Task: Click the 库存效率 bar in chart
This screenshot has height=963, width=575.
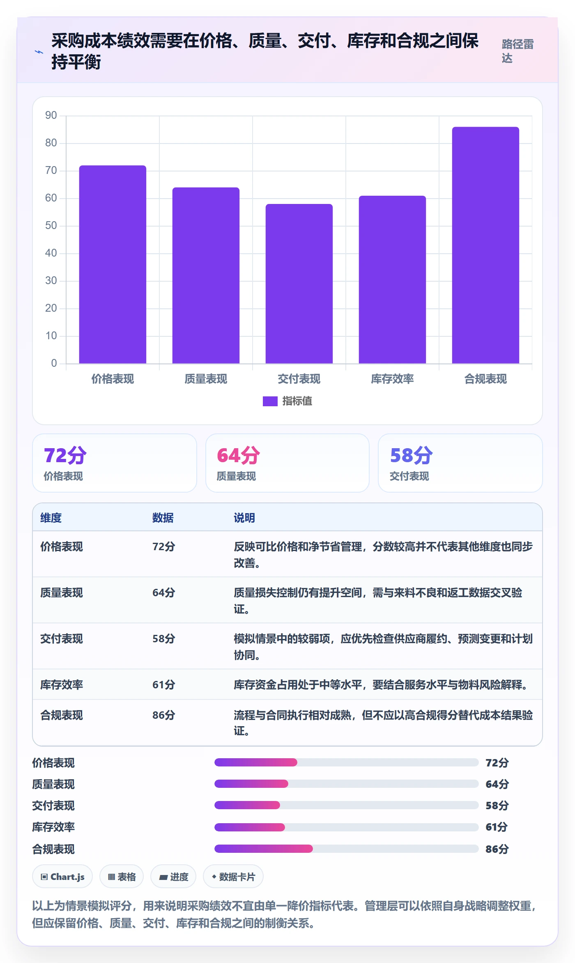Action: [392, 280]
